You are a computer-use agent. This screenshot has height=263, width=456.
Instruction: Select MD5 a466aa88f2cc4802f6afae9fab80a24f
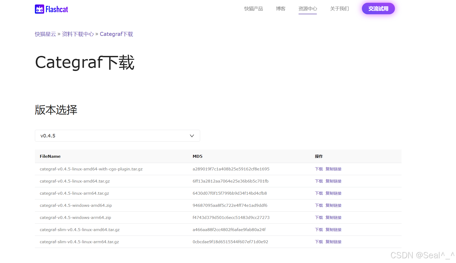coord(229,229)
